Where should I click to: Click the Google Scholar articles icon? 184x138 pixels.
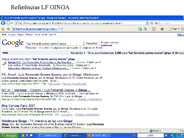(5, 63)
